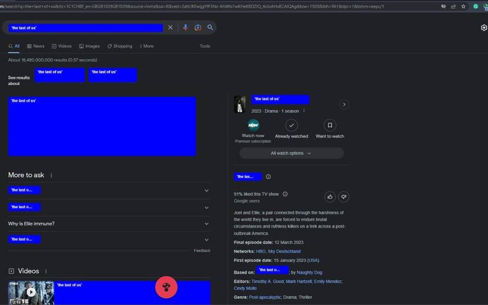Bookmark this page with star icon
The height and width of the screenshot is (305, 488).
tap(463, 7)
